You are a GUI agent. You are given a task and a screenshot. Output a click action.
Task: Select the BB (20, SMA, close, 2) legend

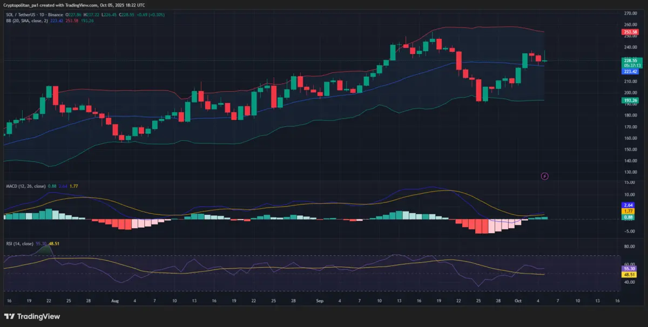tap(25, 21)
